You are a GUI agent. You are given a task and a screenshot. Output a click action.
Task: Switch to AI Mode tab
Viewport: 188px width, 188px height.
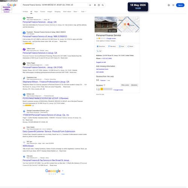25,12
